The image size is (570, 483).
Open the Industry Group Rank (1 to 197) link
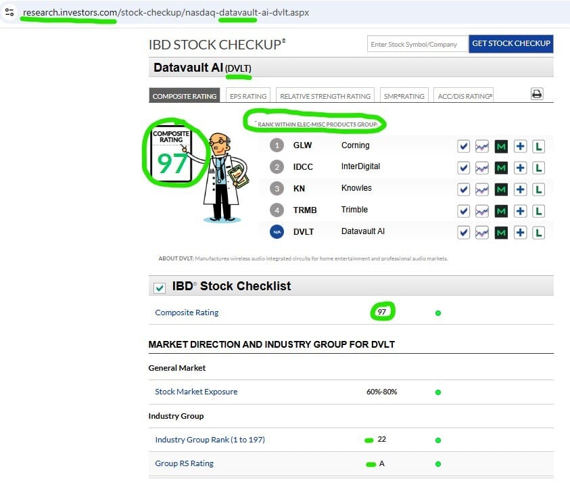(x=210, y=439)
